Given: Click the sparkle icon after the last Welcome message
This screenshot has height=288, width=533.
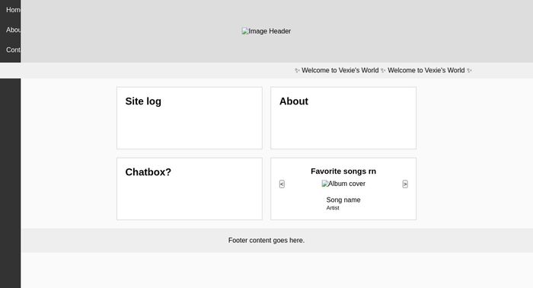Looking at the screenshot, I should (469, 70).
